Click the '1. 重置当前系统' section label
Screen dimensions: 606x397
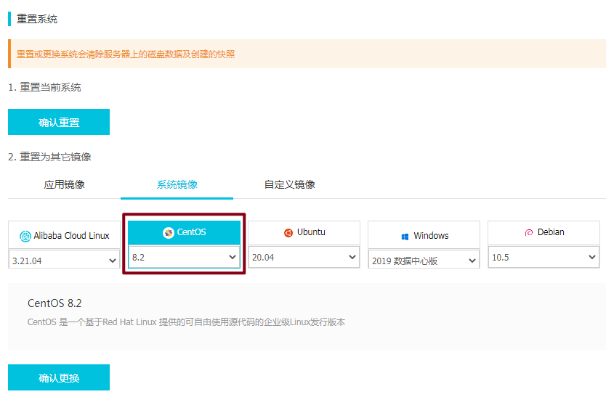point(44,87)
